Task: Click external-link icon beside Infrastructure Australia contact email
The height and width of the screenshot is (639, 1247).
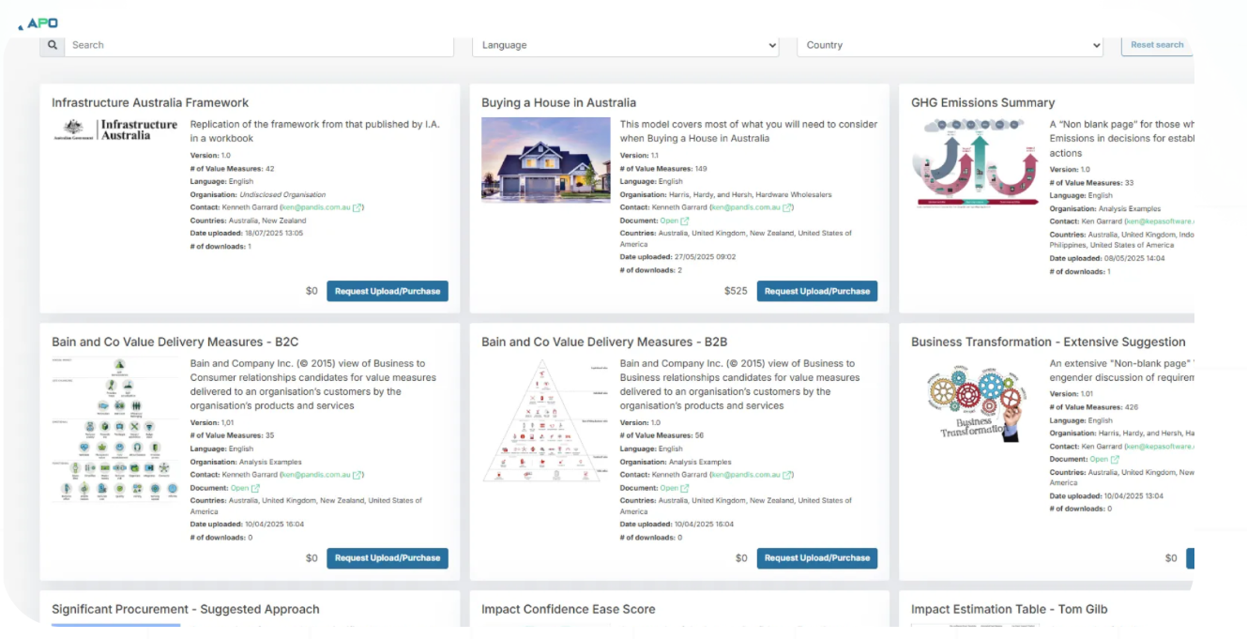Action: 357,207
